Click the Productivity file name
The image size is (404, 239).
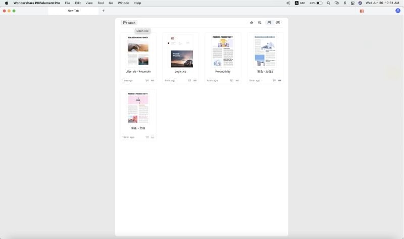click(x=223, y=72)
